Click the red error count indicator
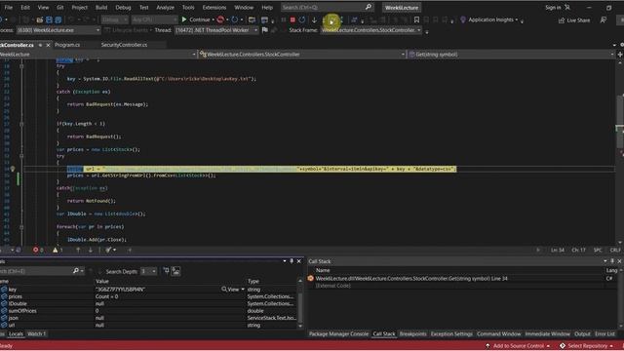 [x=38, y=250]
